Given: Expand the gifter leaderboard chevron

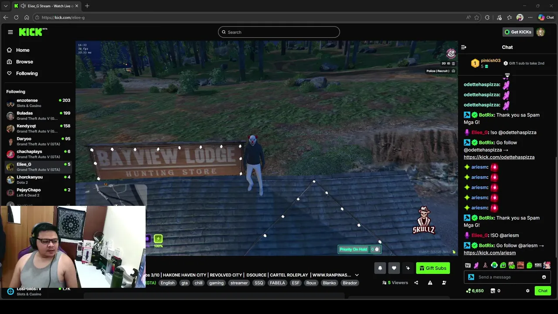Looking at the screenshot, I should point(507,75).
